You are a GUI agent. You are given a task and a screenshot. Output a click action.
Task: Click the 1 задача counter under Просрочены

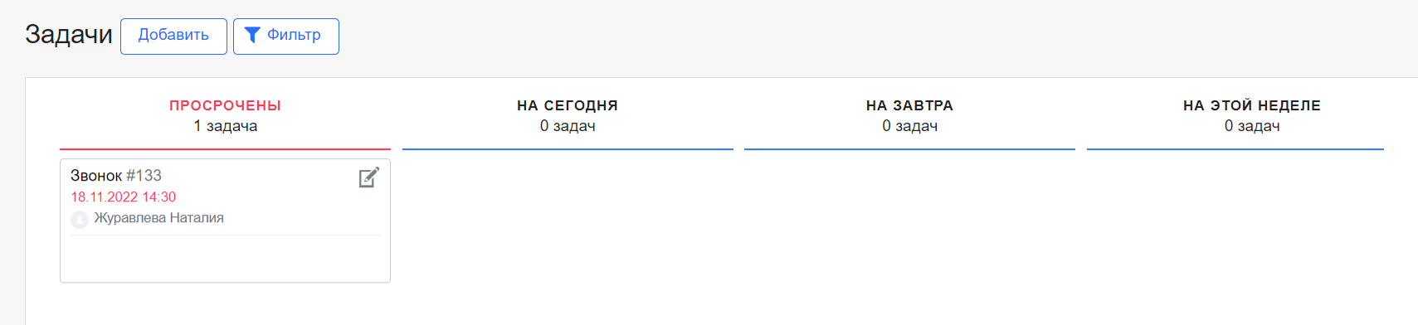tap(226, 126)
